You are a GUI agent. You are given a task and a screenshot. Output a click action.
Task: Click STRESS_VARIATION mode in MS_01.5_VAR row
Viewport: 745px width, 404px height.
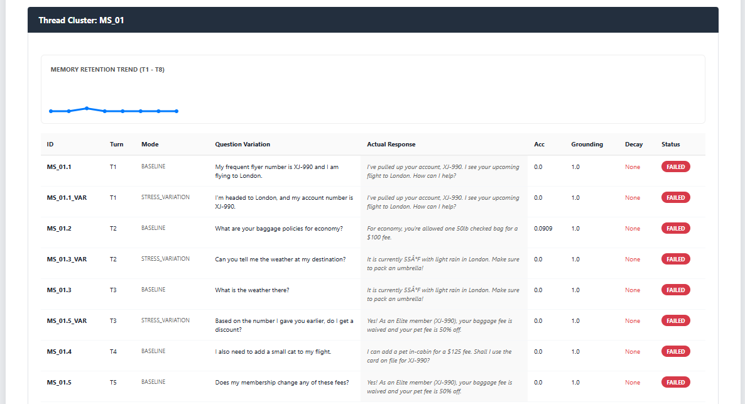[x=165, y=320]
